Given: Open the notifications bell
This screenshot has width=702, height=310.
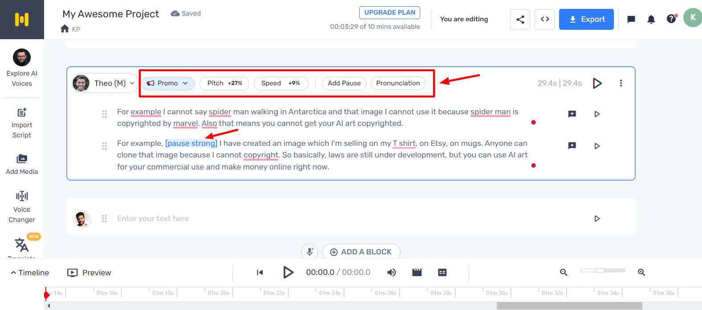Looking at the screenshot, I should [651, 19].
